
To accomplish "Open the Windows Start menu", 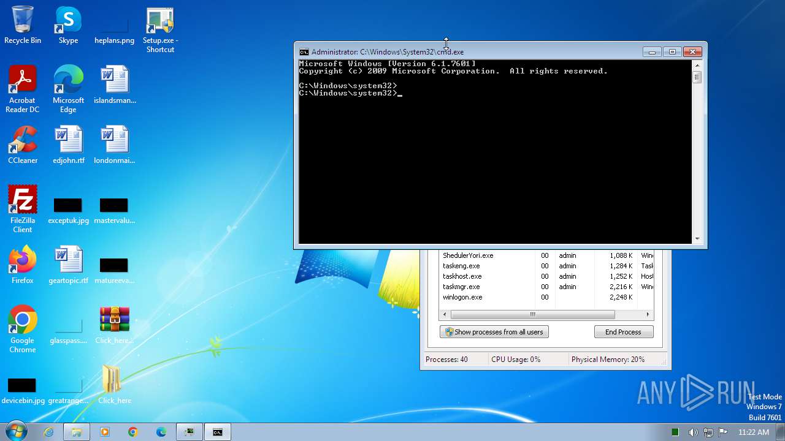I will pyautogui.click(x=16, y=431).
